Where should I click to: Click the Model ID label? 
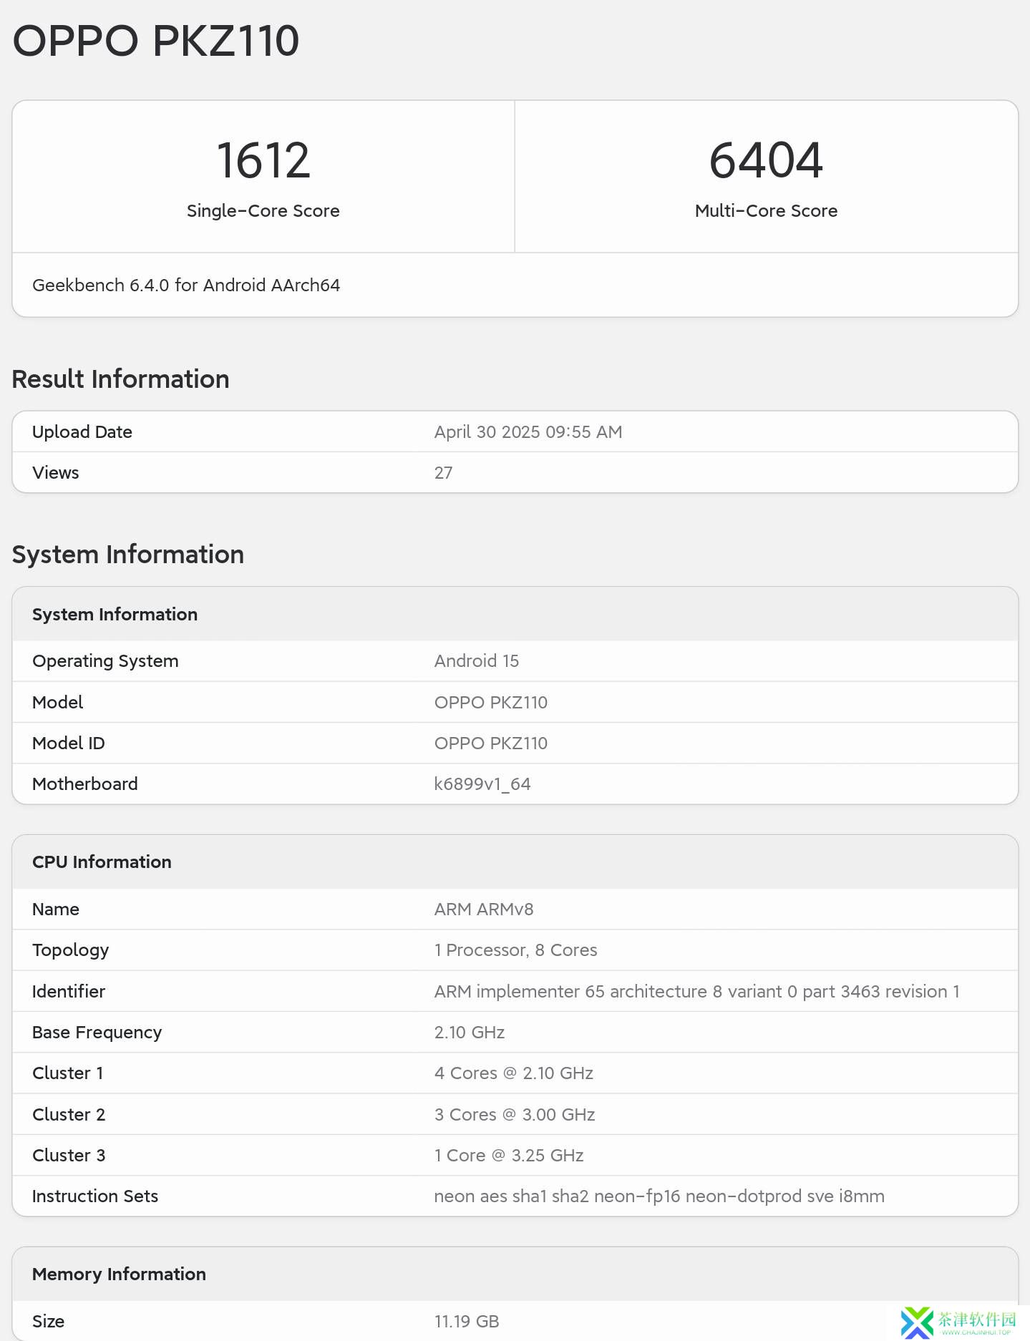(69, 743)
